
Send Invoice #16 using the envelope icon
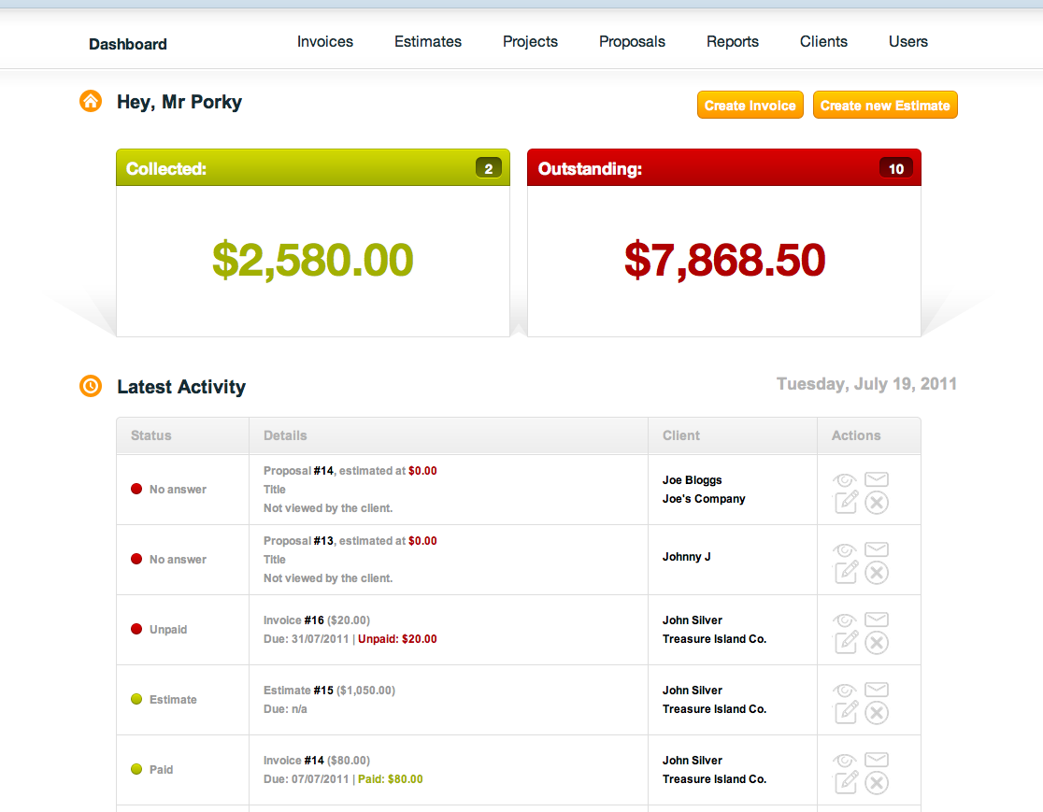[876, 620]
